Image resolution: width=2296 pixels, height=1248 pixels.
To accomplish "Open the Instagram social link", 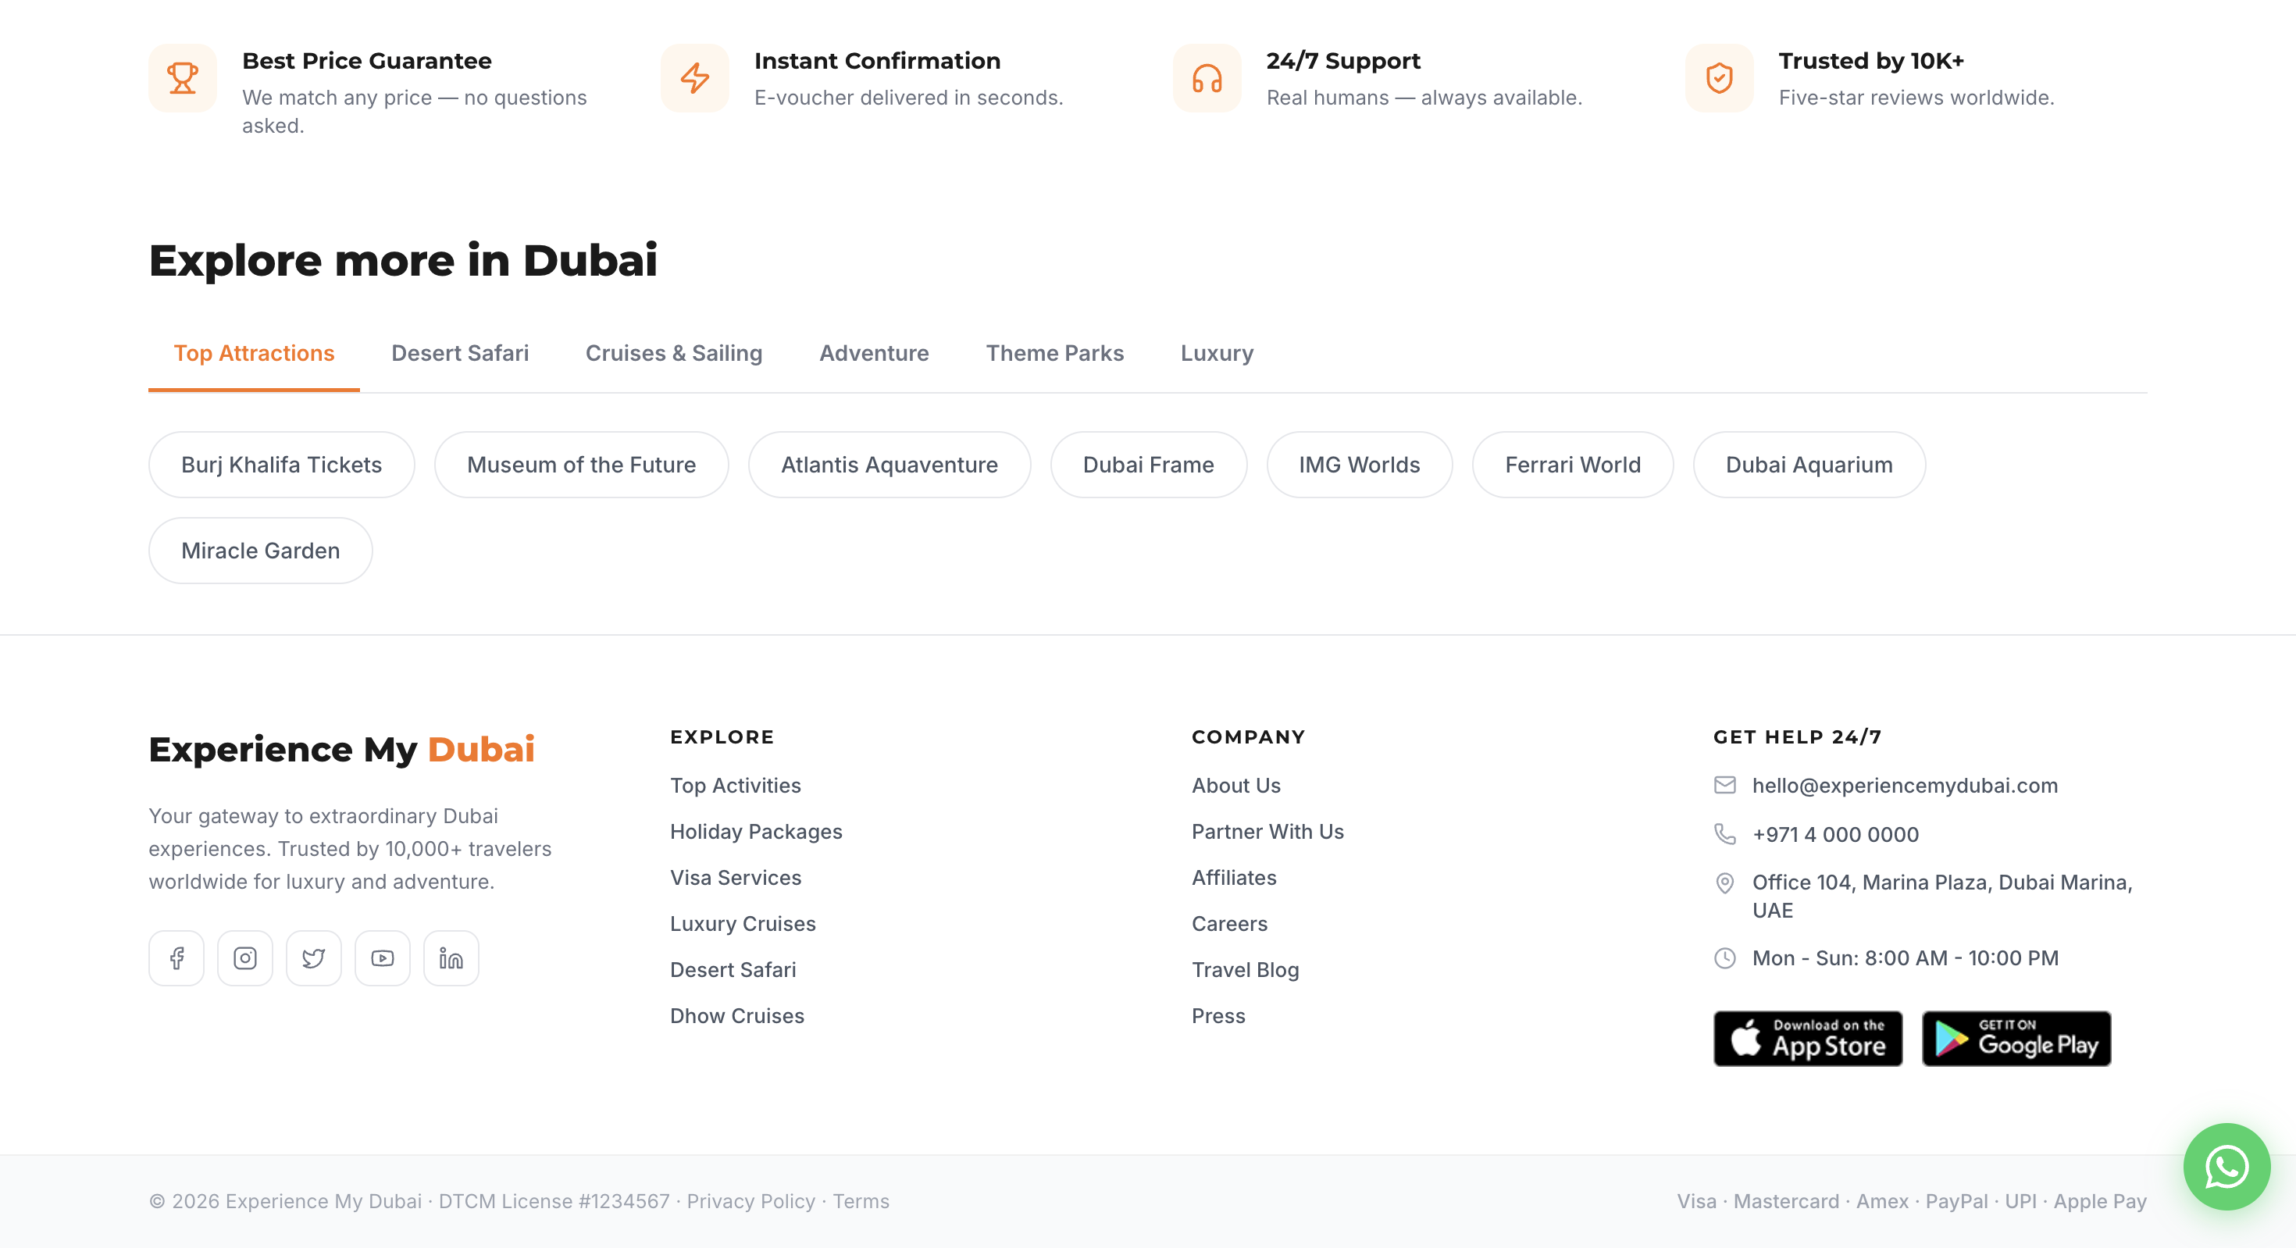I will (x=245, y=958).
